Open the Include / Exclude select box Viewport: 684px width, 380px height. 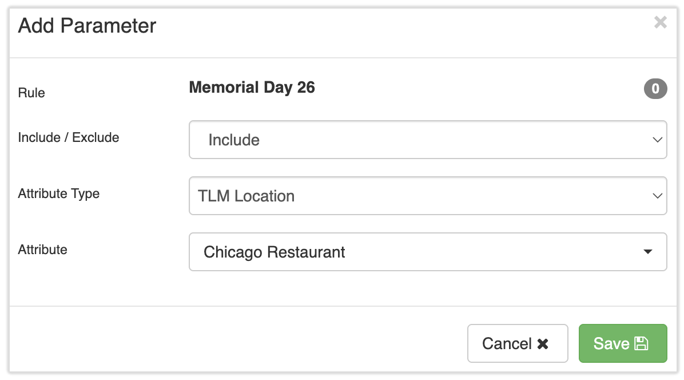click(x=427, y=140)
